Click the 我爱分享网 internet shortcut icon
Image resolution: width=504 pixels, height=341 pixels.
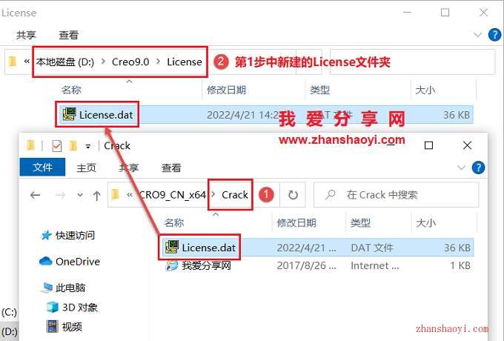pos(172,265)
